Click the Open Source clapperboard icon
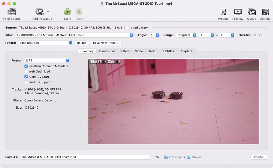This screenshot has height=168, width=273. 11,12
